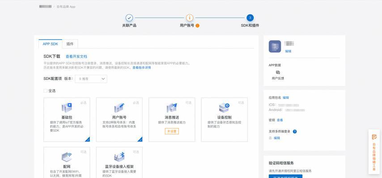Open the 自有品牌精工单 ticket icon
The image size is (382, 178).
point(374,137)
